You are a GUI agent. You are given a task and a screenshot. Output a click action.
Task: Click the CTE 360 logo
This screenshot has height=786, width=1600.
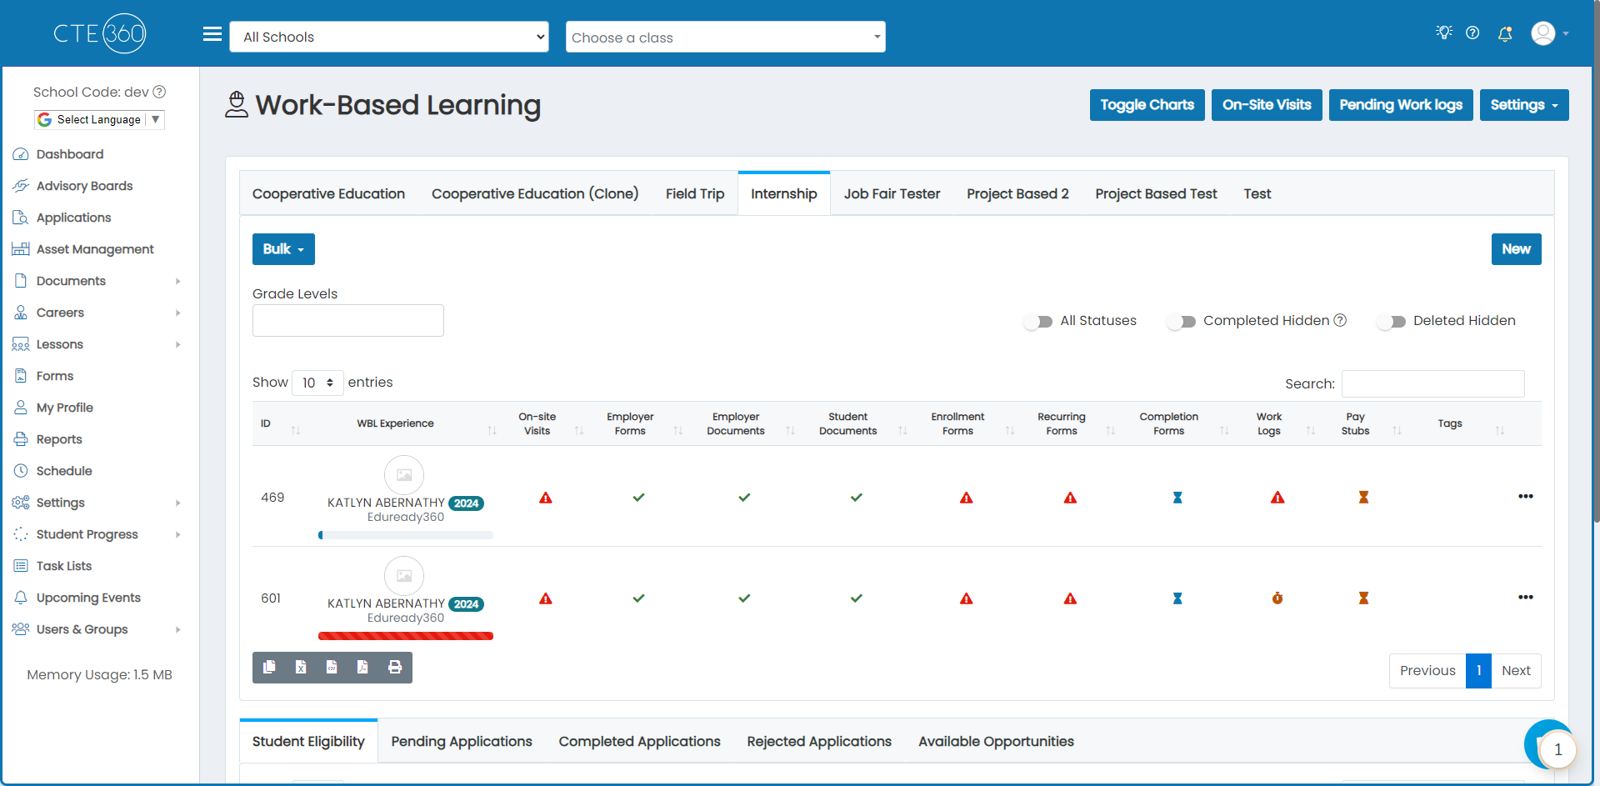tap(99, 33)
